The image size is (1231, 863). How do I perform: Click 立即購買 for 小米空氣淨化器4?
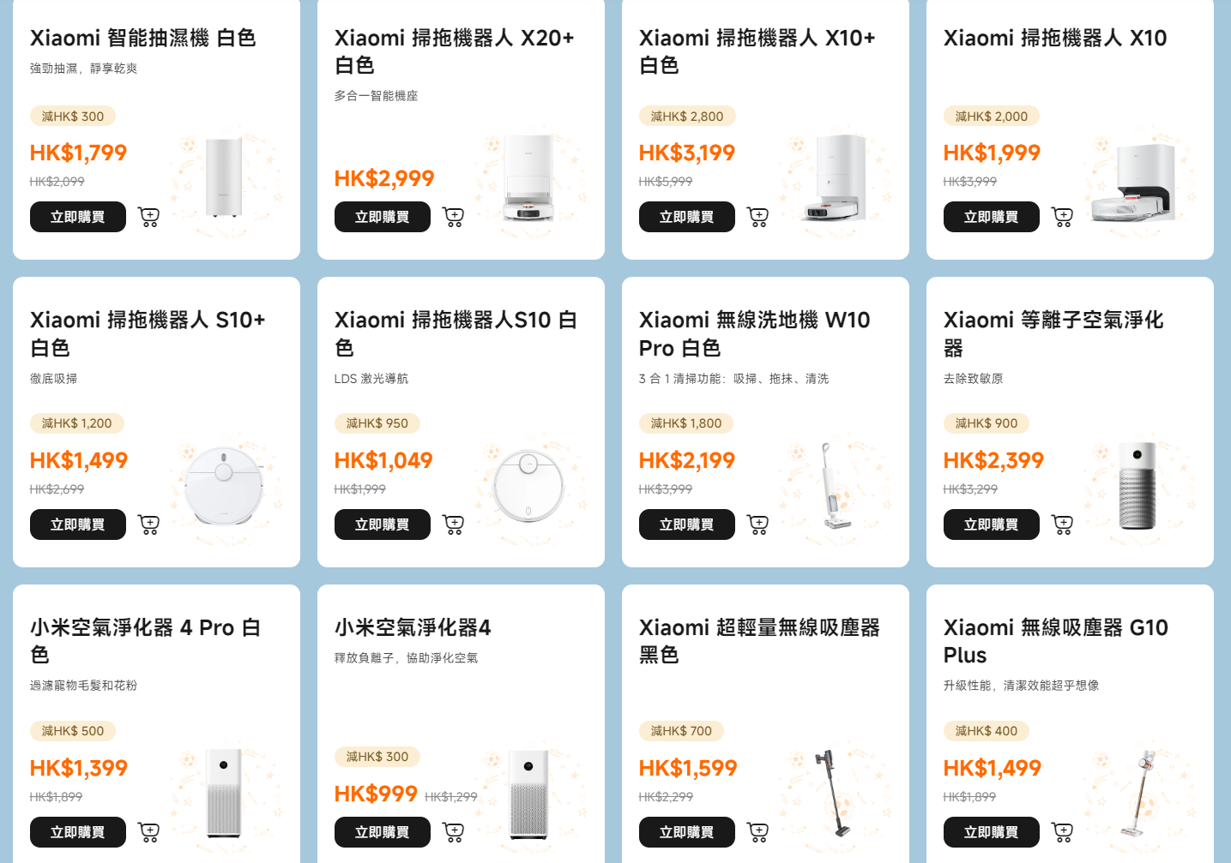382,831
